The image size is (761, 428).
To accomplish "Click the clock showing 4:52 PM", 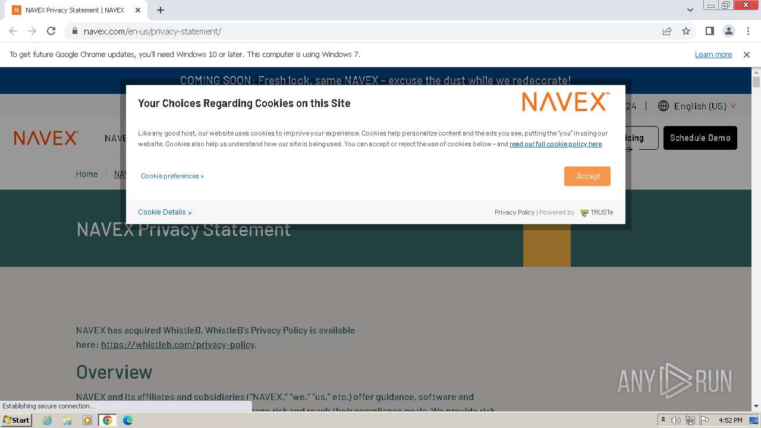I will [x=730, y=420].
